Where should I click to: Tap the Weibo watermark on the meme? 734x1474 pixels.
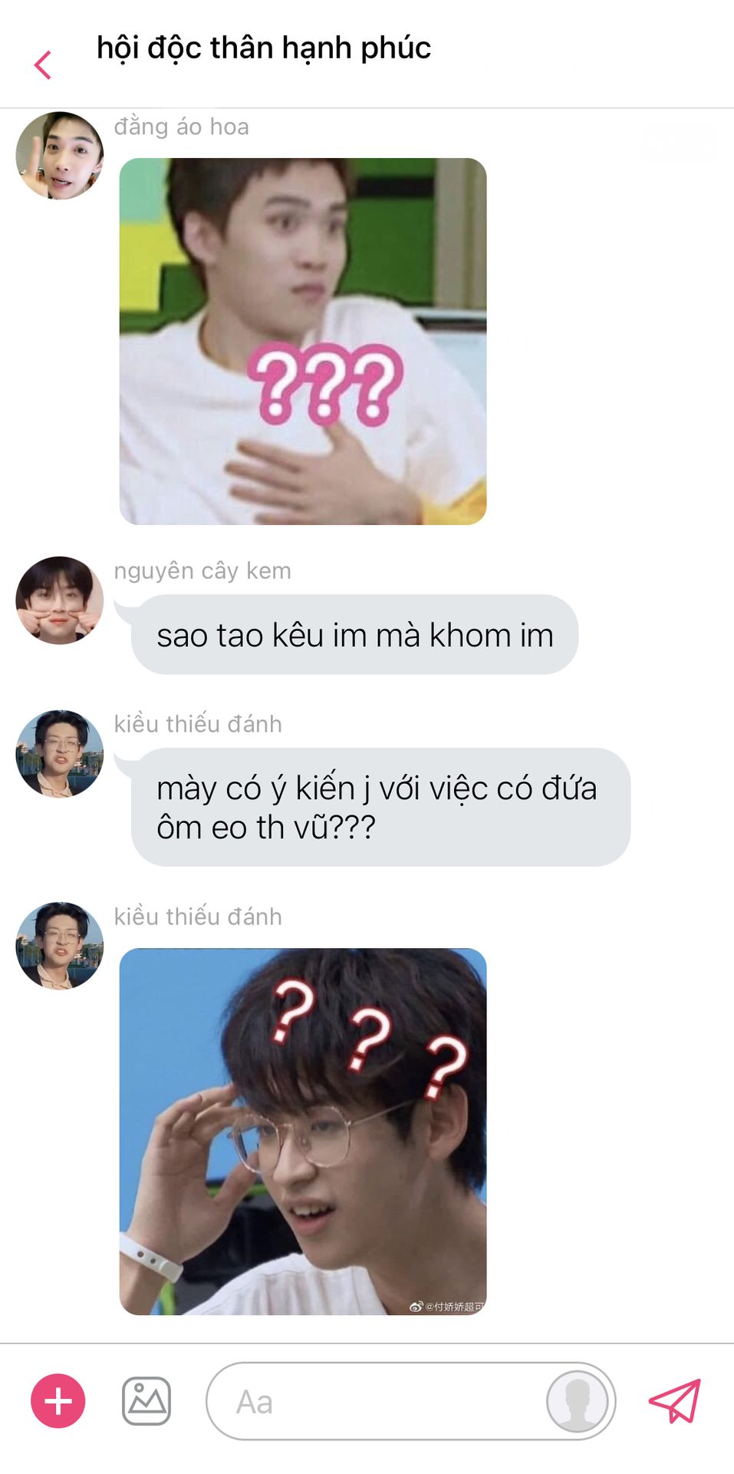(x=447, y=1306)
